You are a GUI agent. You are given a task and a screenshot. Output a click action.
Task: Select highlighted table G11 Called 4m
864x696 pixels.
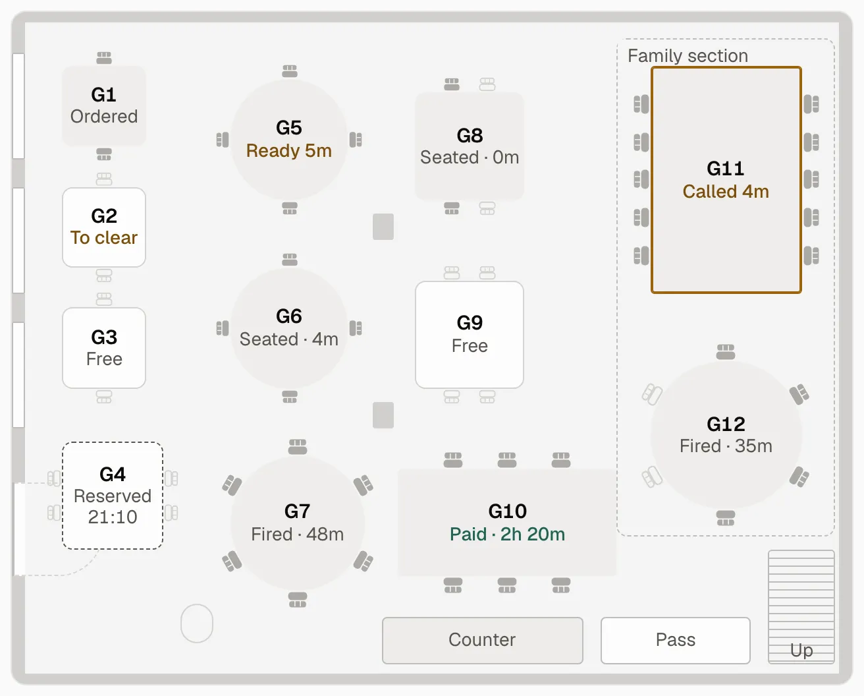726,180
